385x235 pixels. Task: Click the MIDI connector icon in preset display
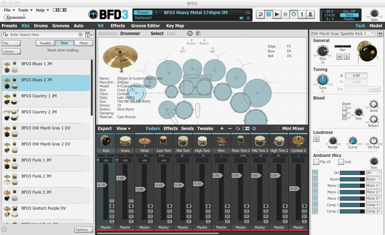pyautogui.click(x=248, y=18)
